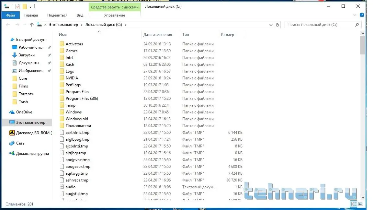Sort by Размер column header

pos(227,35)
